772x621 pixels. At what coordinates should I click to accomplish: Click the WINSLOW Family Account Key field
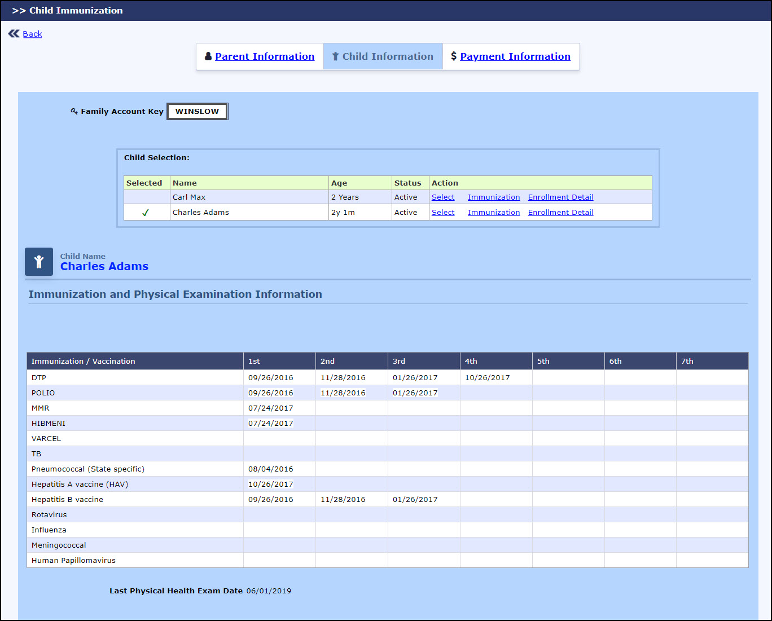pyautogui.click(x=197, y=112)
